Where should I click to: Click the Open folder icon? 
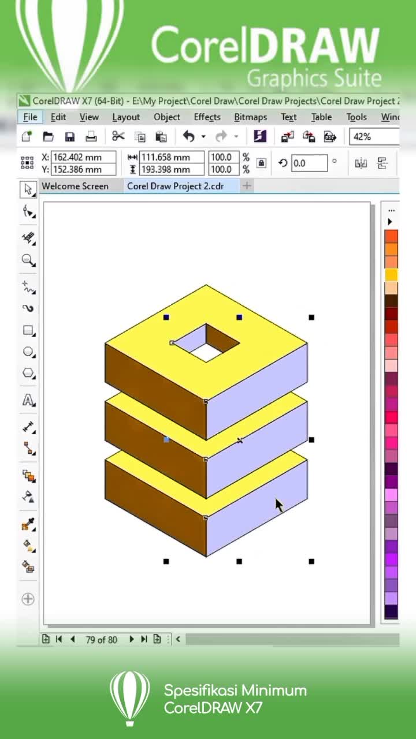tap(49, 137)
